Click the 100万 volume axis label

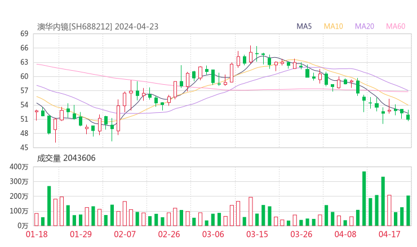pos(19,211)
